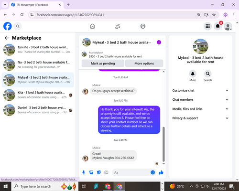Image resolution: width=239 pixels, height=191 pixels.
Task: Open Task View on taskbar
Action: 84,186
